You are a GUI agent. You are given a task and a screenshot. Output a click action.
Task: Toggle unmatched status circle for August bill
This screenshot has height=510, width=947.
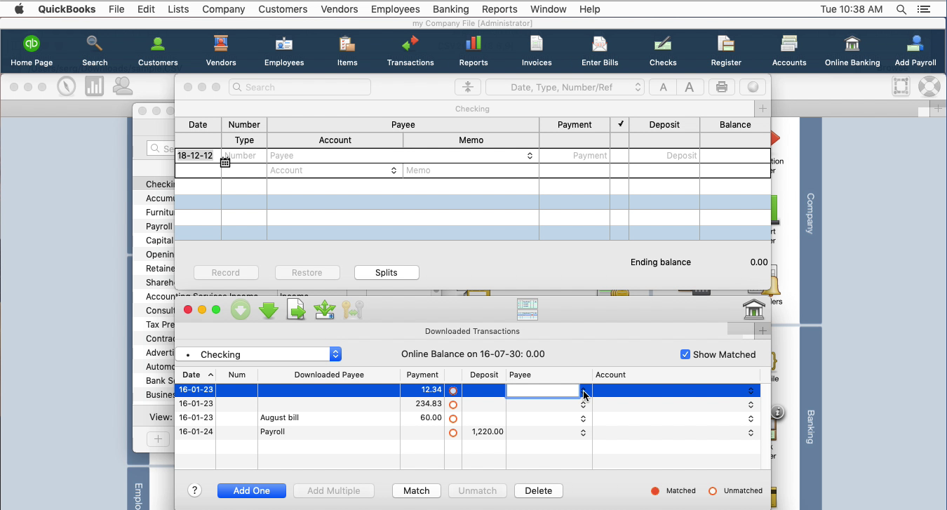453,419
